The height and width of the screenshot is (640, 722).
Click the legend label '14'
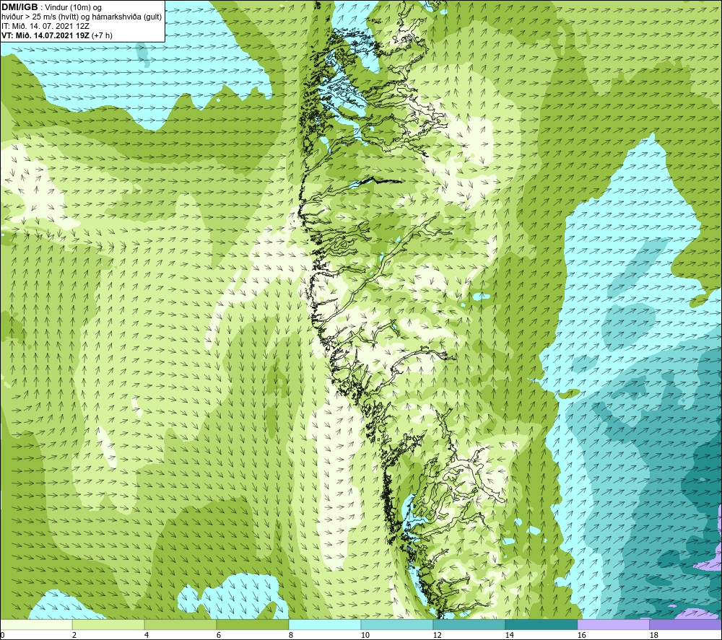pyautogui.click(x=509, y=635)
